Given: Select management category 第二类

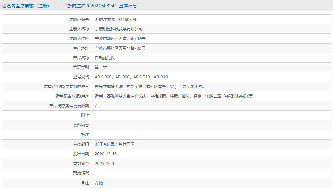Looking at the screenshot, I should pyautogui.click(x=101, y=67).
